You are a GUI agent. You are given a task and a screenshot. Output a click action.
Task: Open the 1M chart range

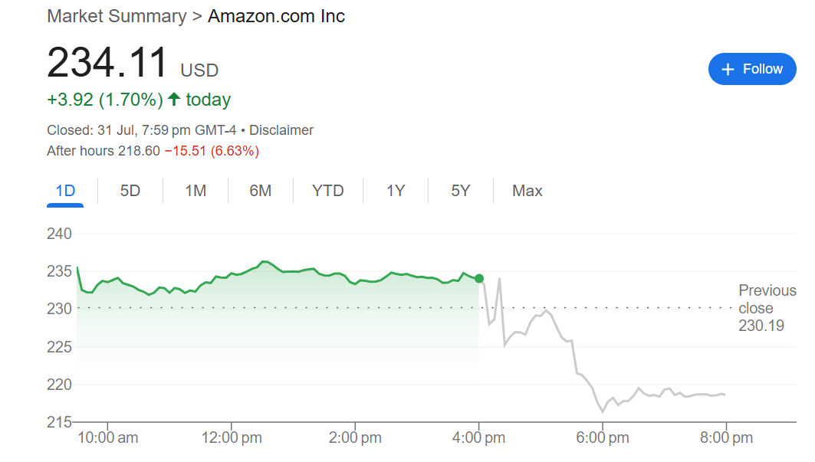196,191
